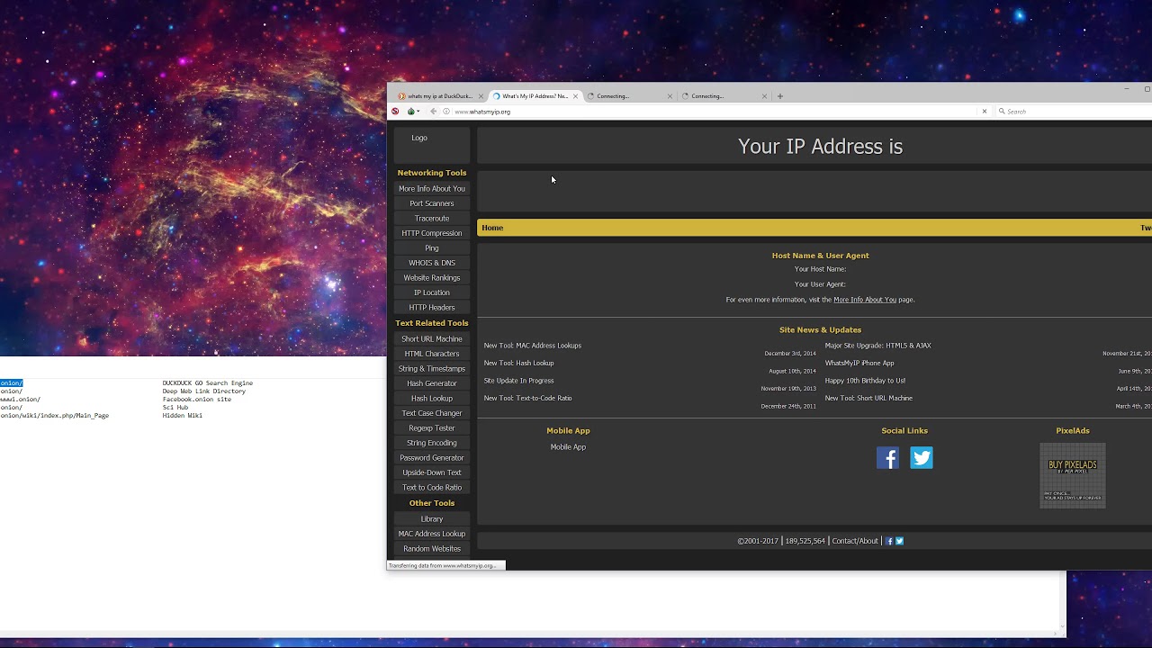Open news item New Tool: Text-to-Code Ratio

[527, 399]
